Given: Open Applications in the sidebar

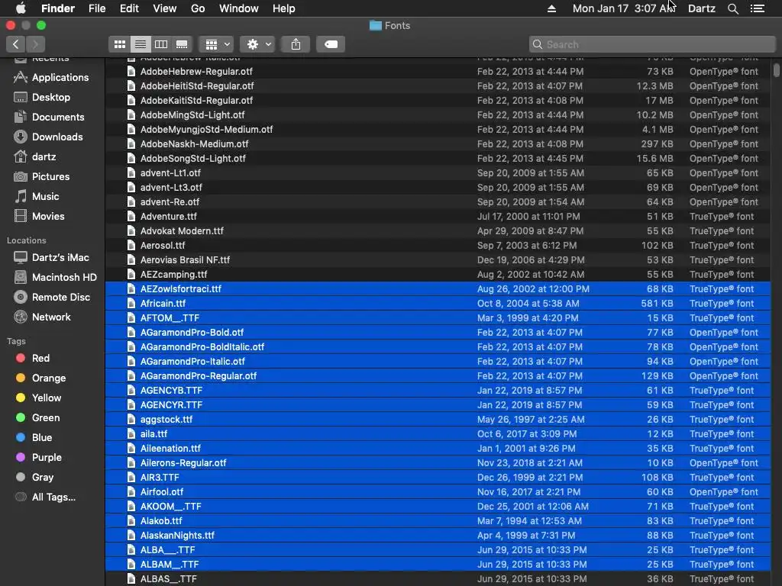Looking at the screenshot, I should 53,77.
